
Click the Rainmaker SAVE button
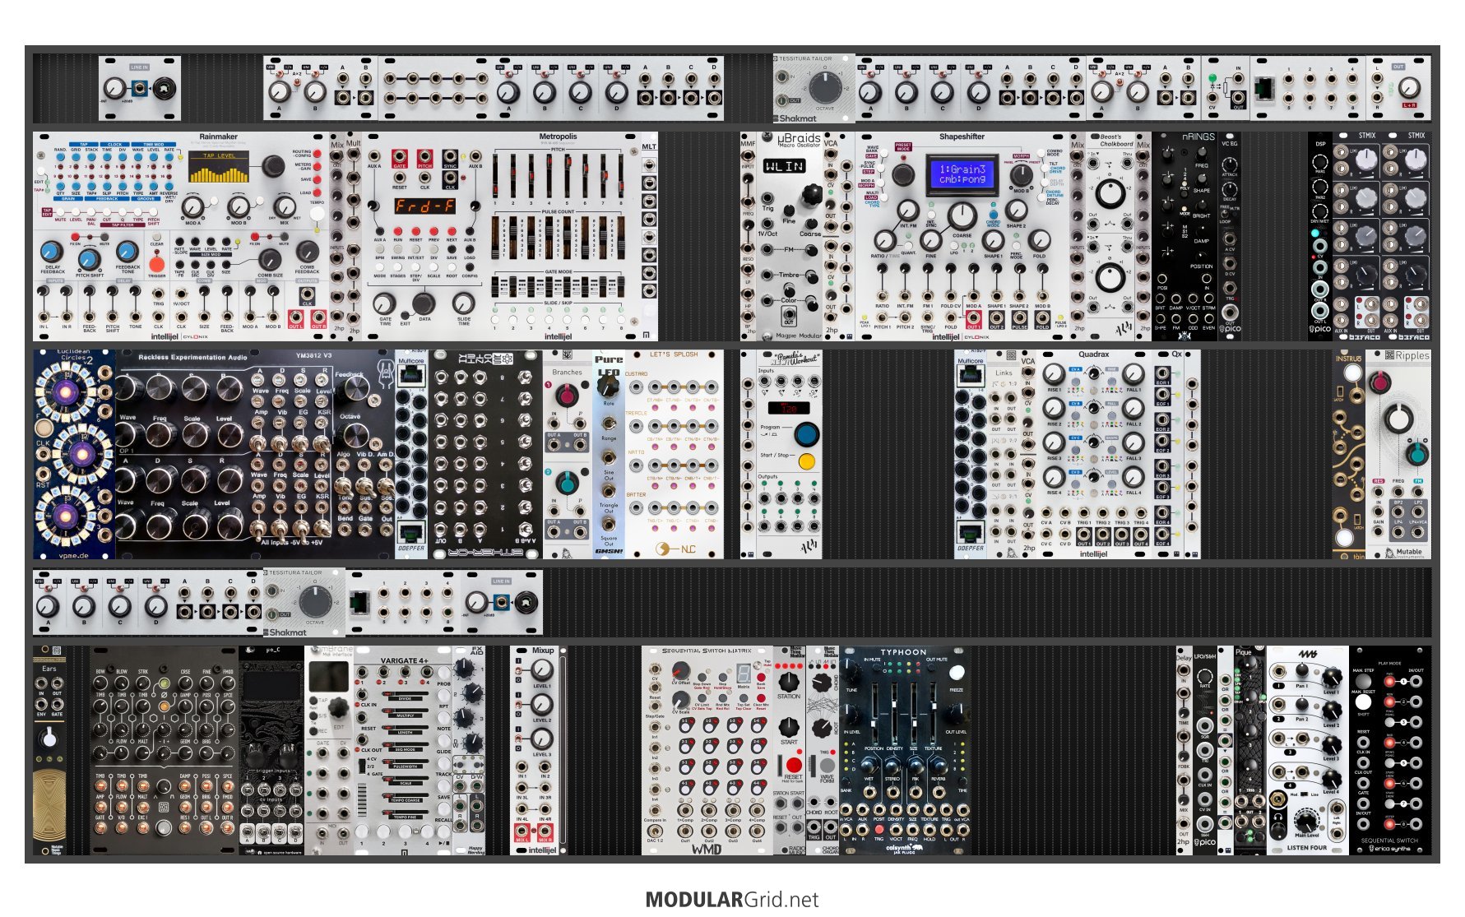[318, 179]
